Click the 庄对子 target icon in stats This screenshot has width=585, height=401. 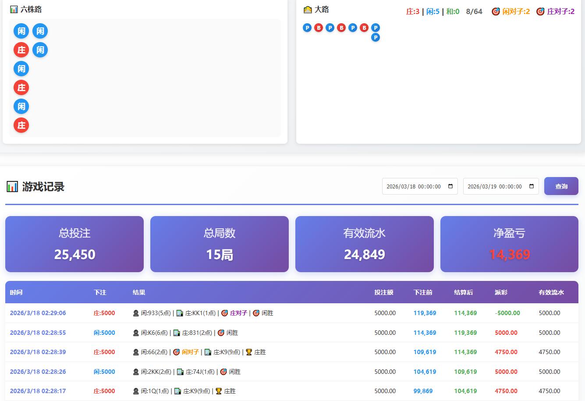(540, 11)
